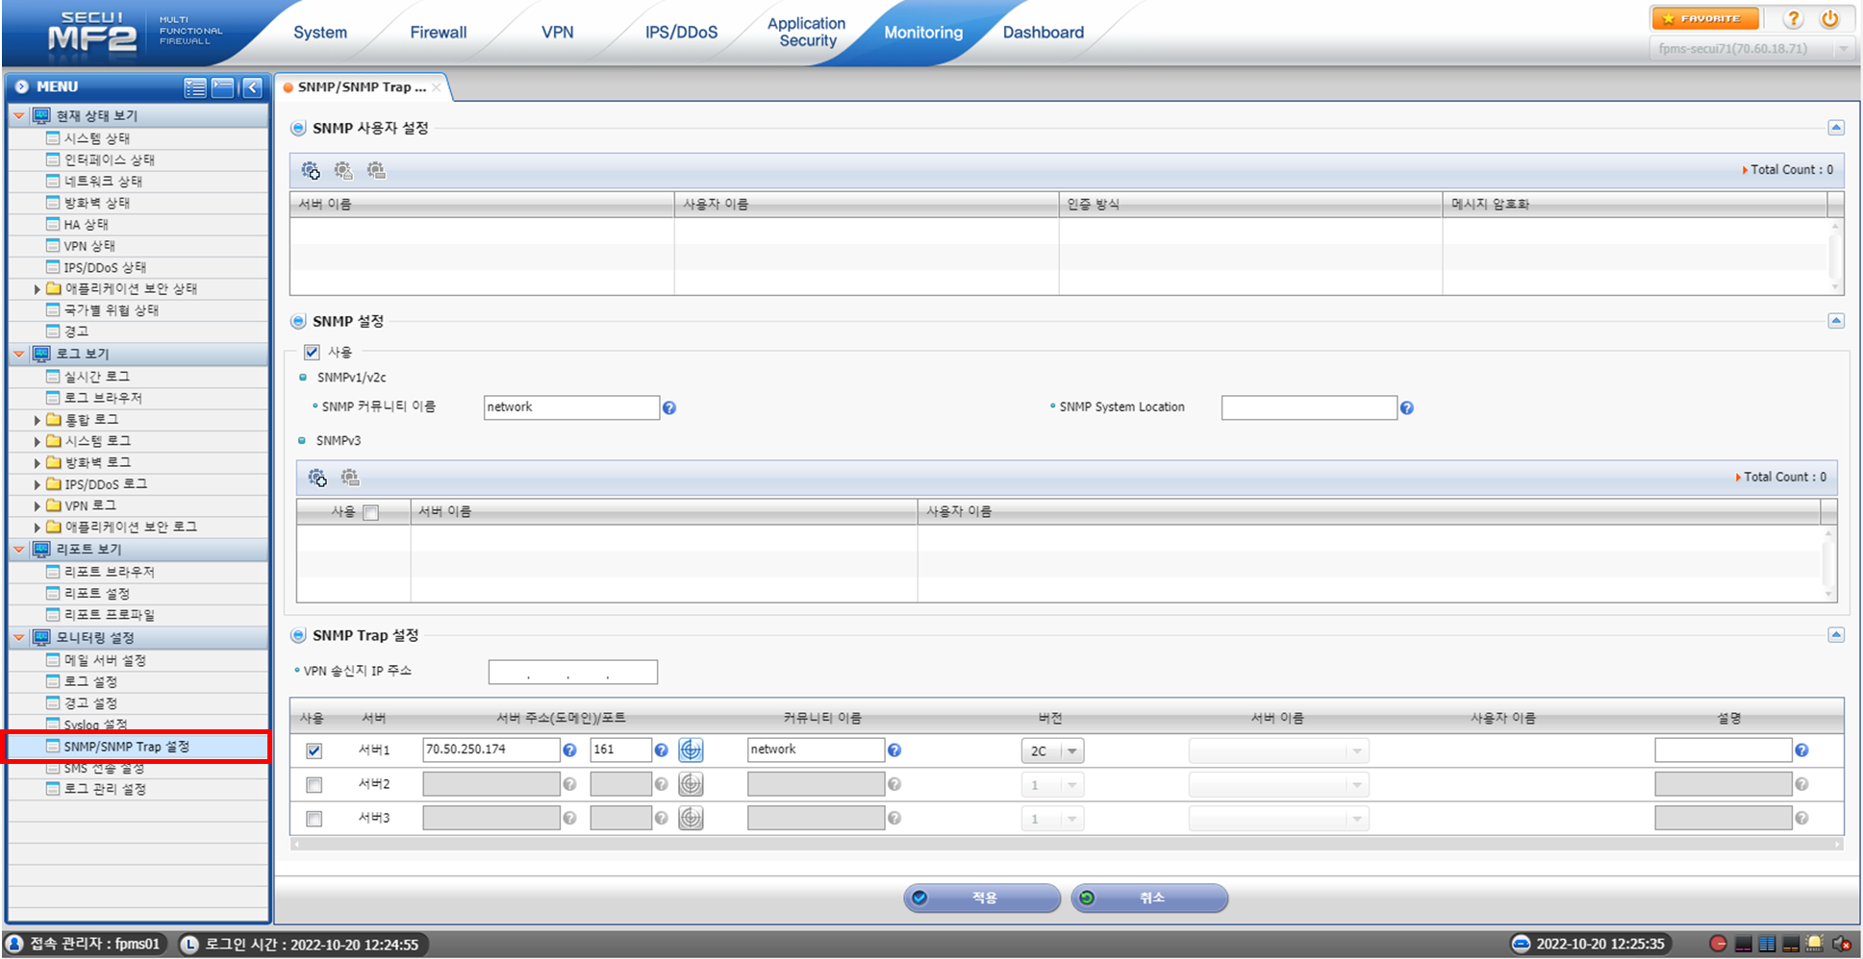The width and height of the screenshot is (1863, 959).
Task: Collapse the SNMP 설정 section
Action: tap(1836, 321)
